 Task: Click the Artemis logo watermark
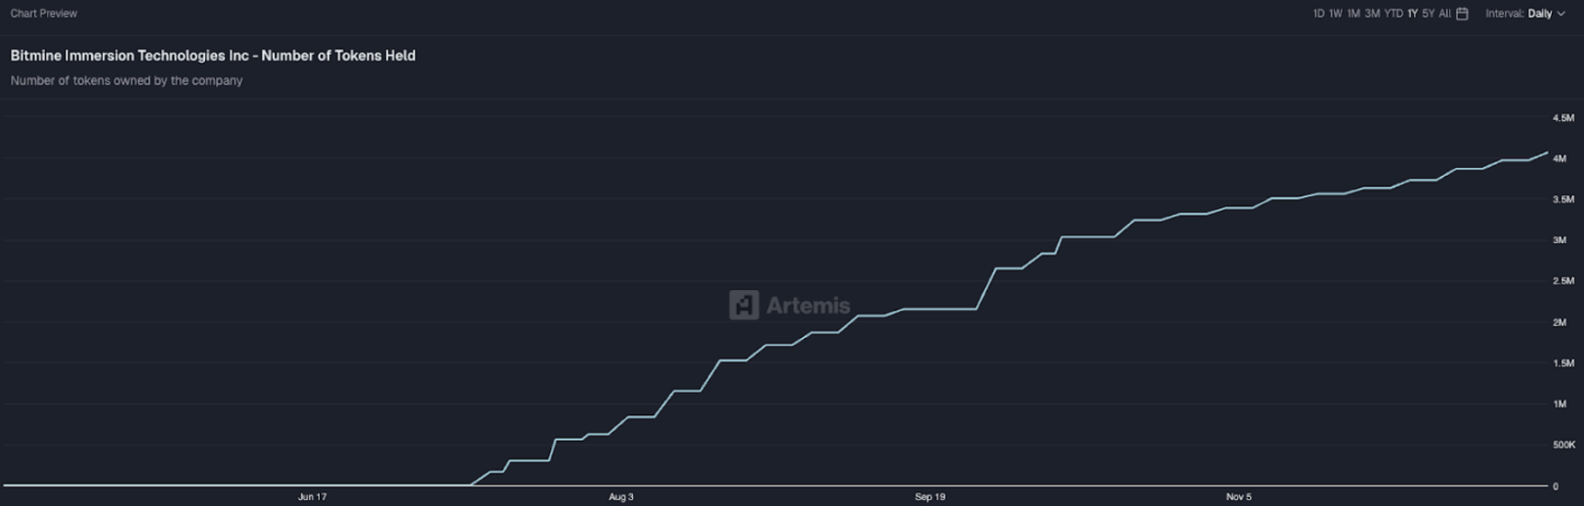pos(790,305)
